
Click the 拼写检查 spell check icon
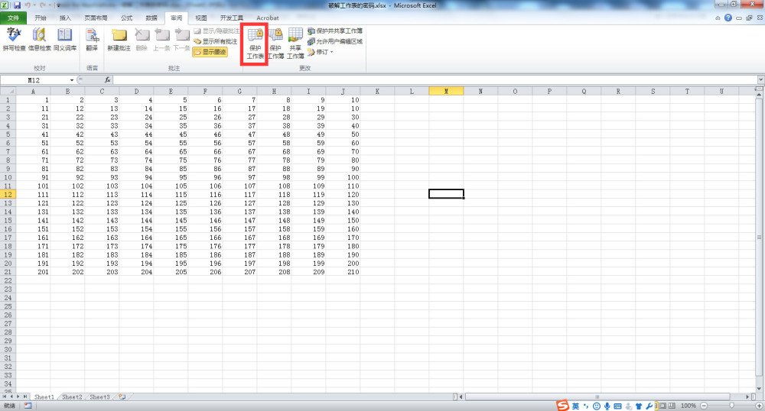tap(14, 35)
